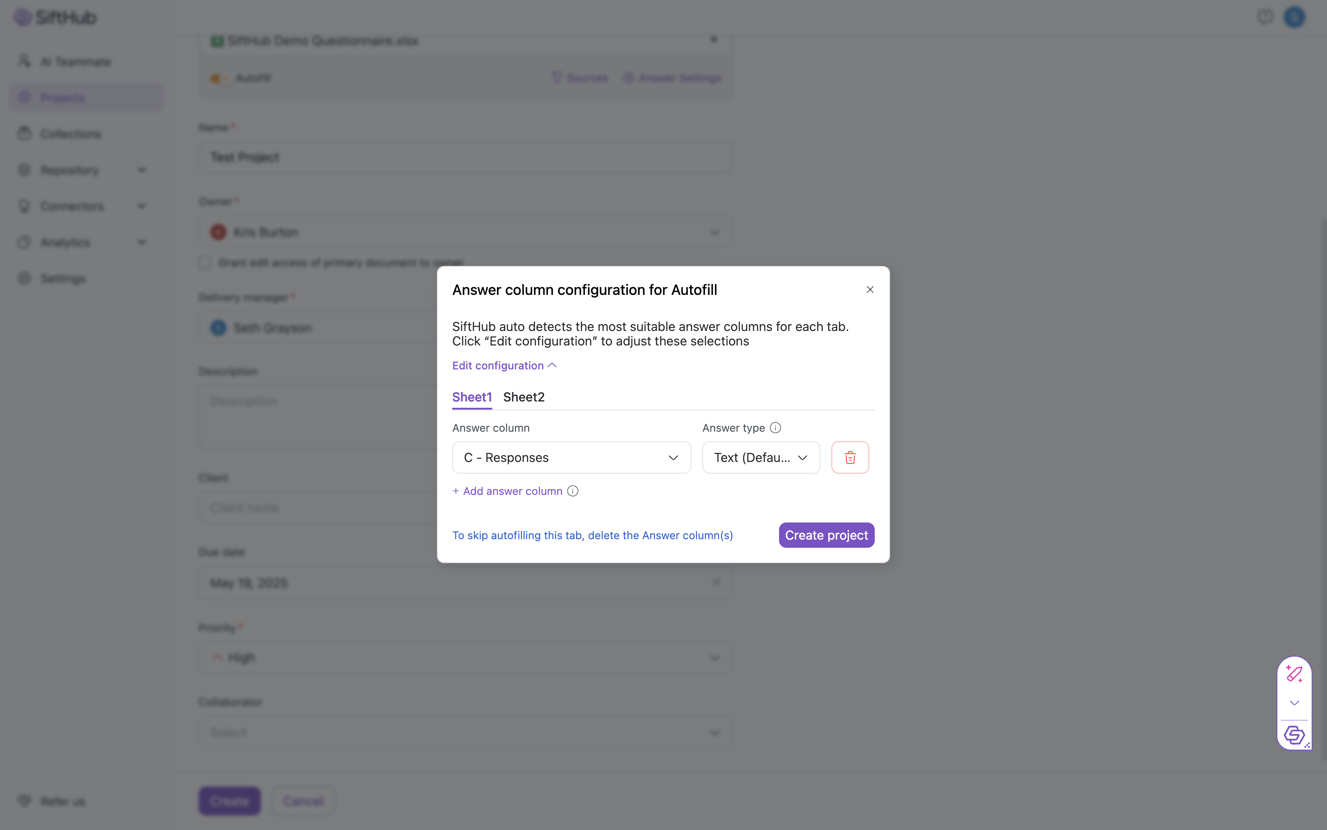Delete the answer column with trash icon
Image resolution: width=1327 pixels, height=830 pixels.
pos(850,457)
